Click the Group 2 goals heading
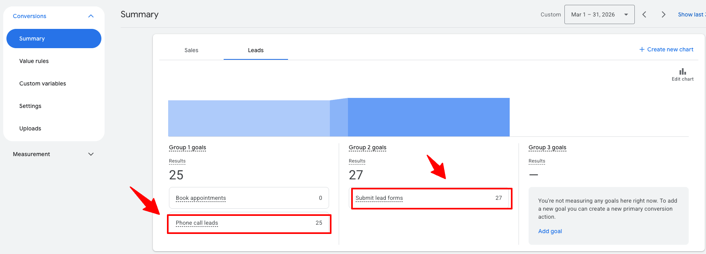This screenshot has width=706, height=254. [368, 147]
